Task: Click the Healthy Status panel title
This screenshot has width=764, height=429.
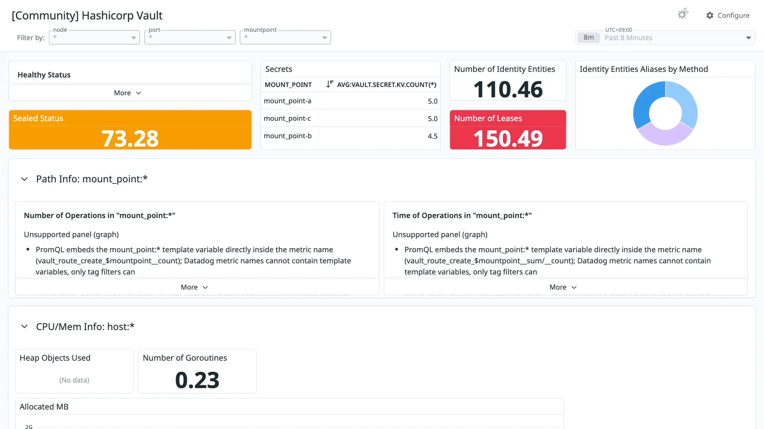Action: (44, 75)
